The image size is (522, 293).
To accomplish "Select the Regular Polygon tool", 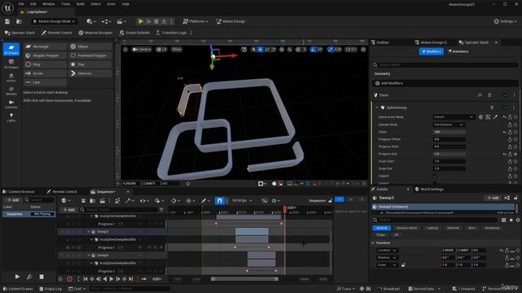I will pos(46,55).
